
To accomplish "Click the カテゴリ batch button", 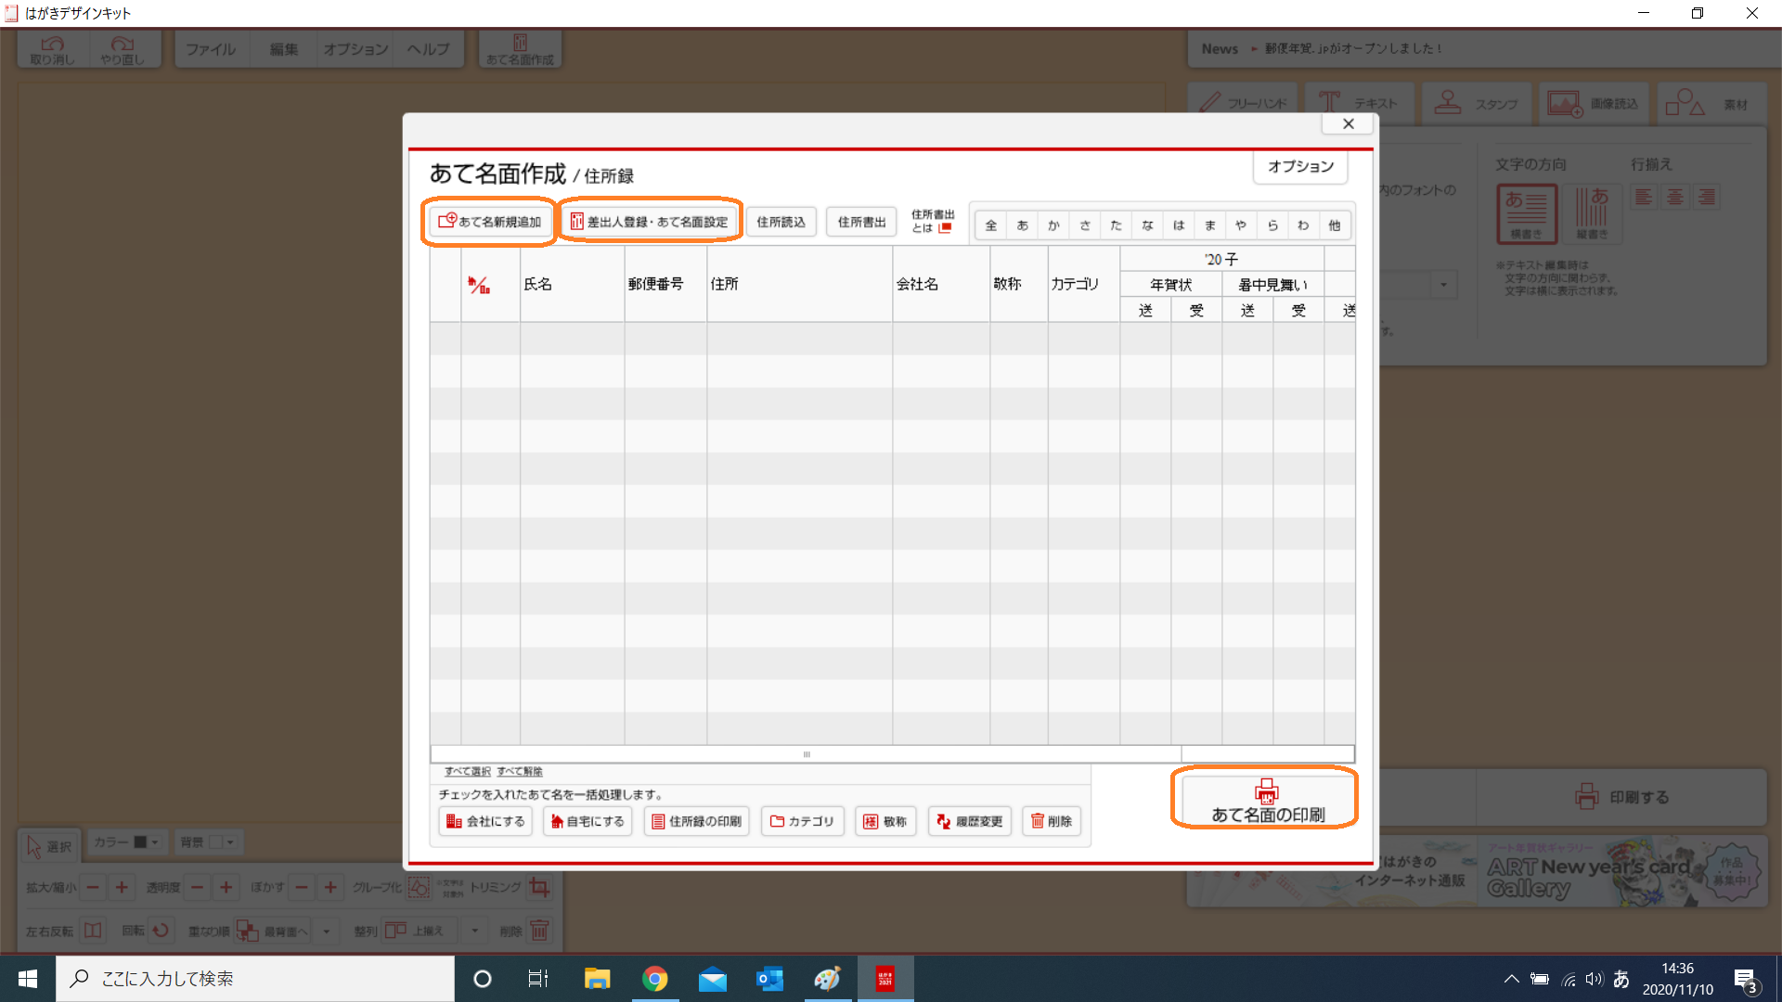I will pos(802,822).
